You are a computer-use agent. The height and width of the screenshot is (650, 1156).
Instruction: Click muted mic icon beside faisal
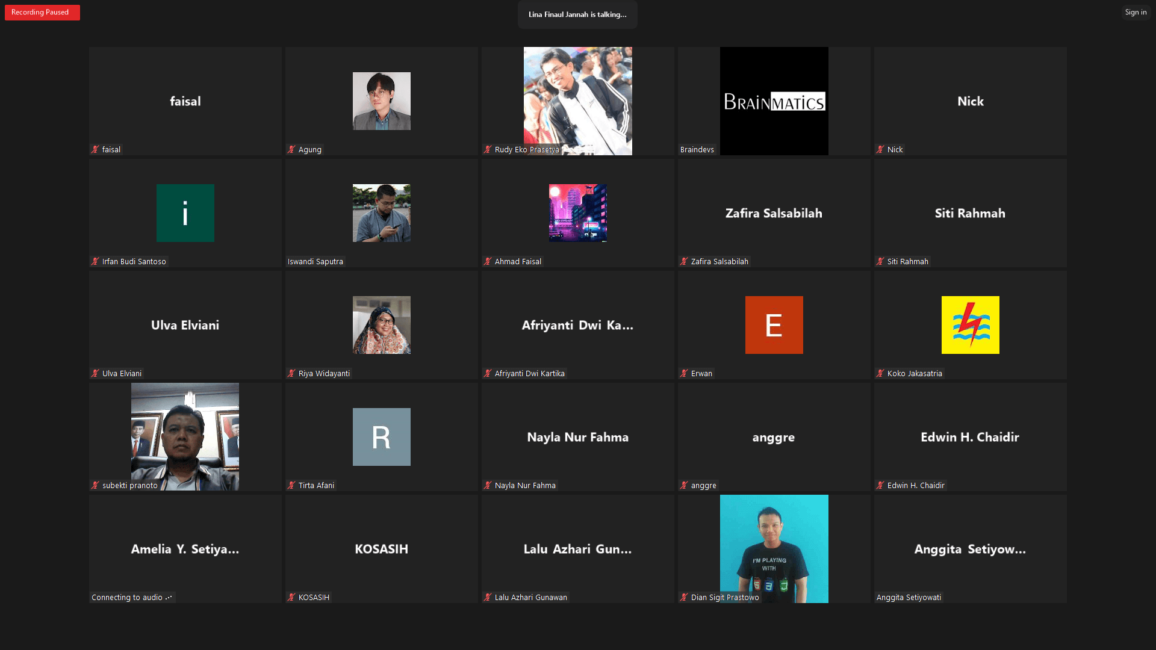(95, 149)
